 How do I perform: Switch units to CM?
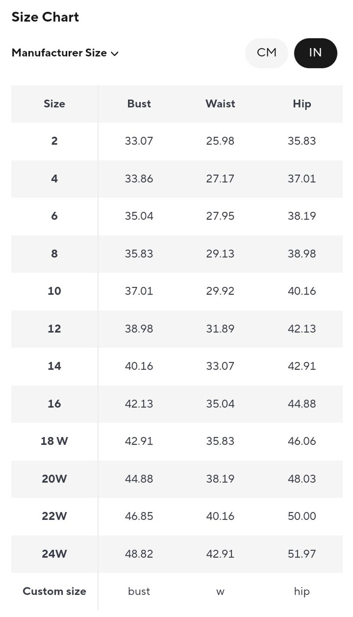tap(267, 52)
